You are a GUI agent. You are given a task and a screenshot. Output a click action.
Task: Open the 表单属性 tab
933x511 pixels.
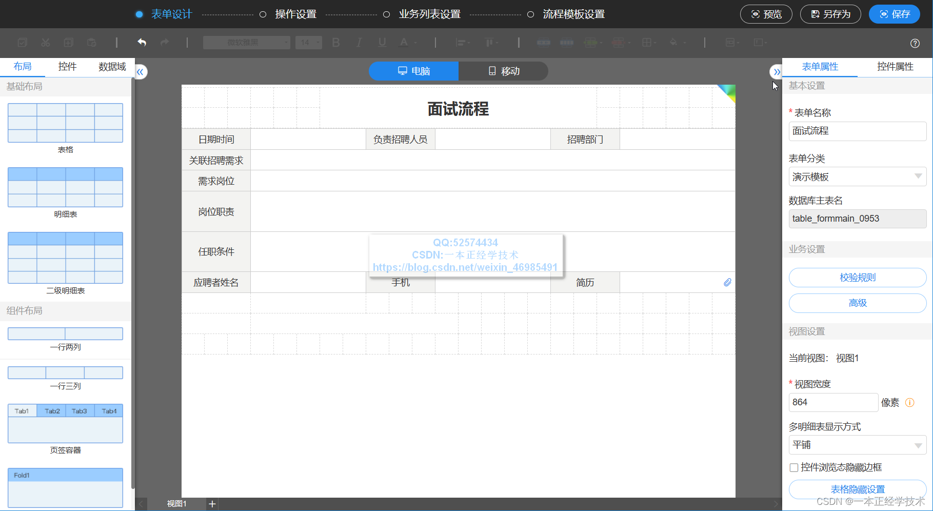[x=820, y=67]
